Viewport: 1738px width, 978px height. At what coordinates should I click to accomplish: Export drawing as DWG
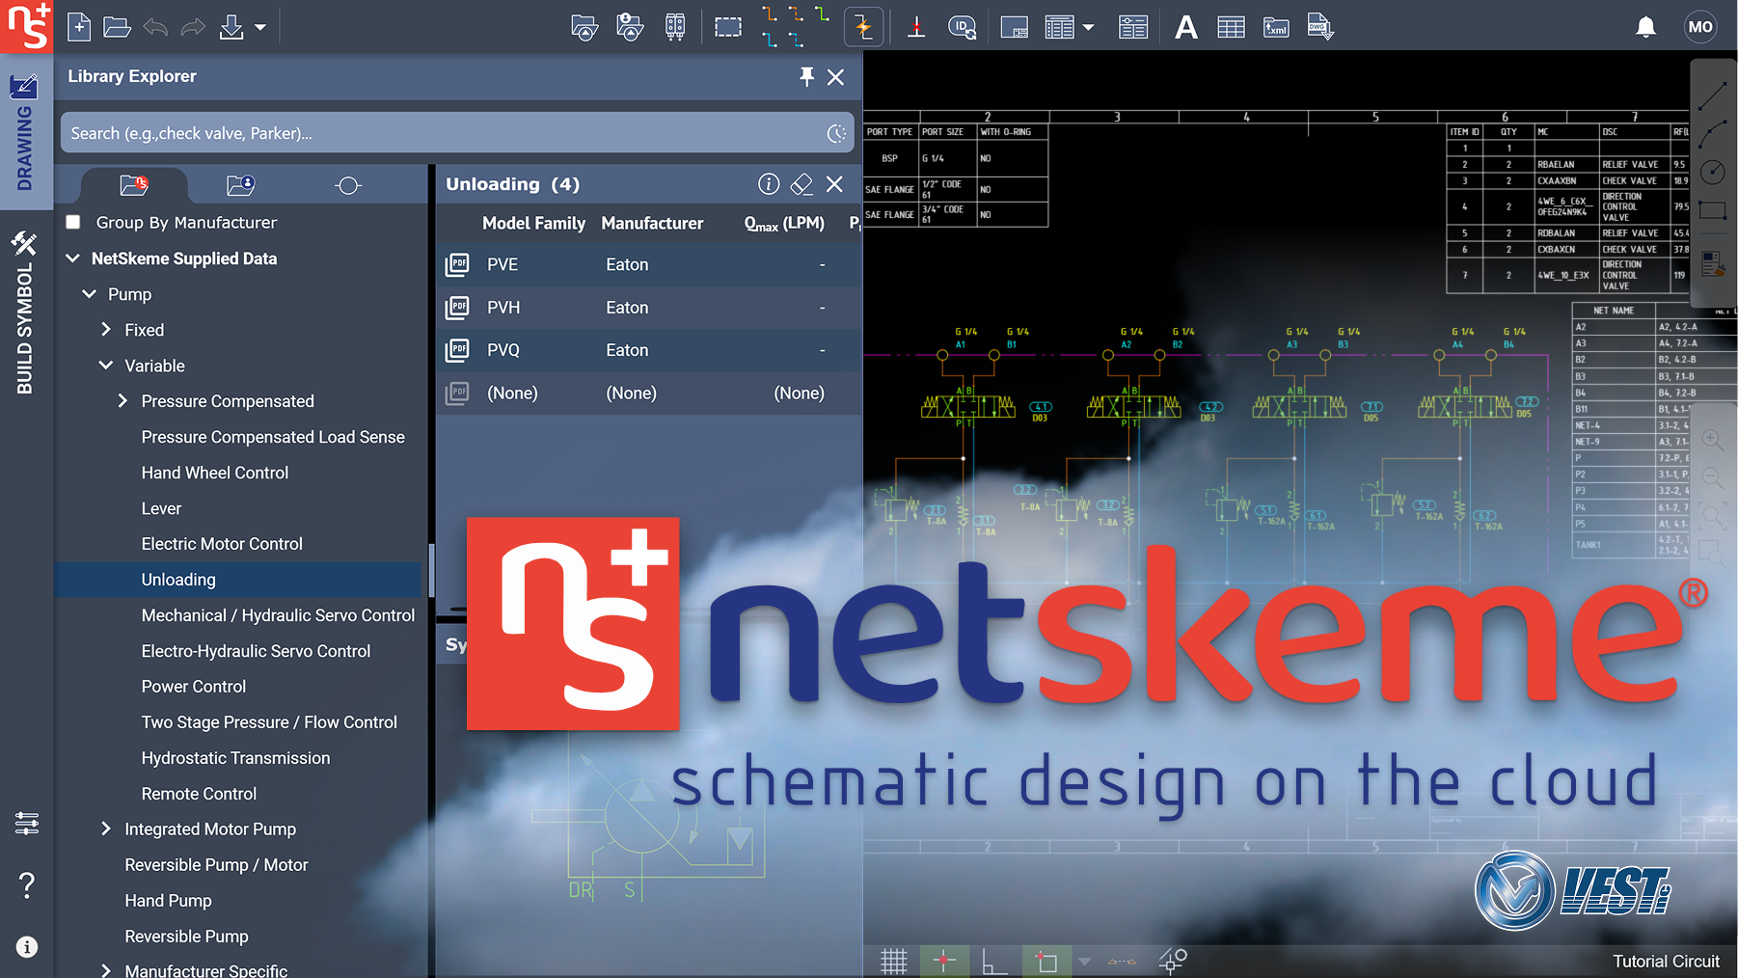1320,27
